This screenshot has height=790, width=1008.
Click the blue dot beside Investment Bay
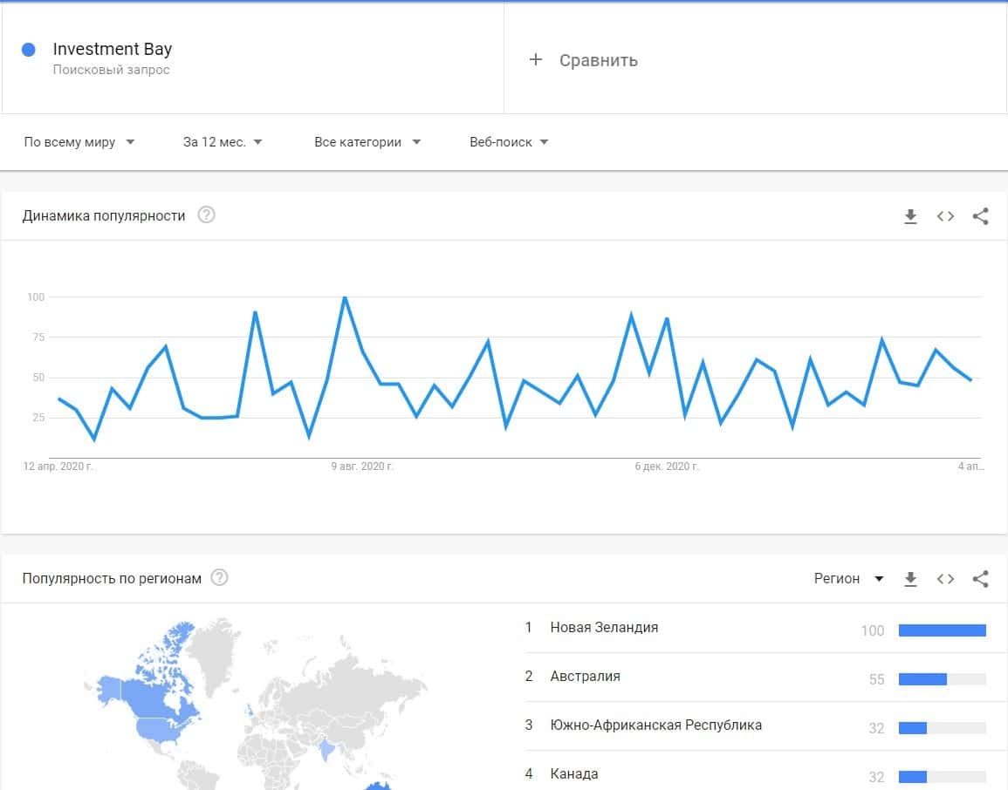pos(28,50)
